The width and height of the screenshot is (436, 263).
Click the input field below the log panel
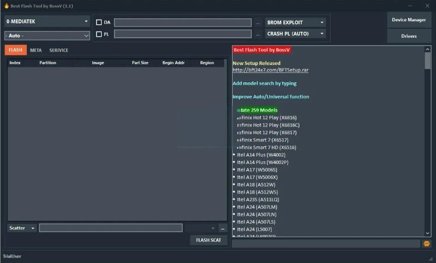point(326,244)
